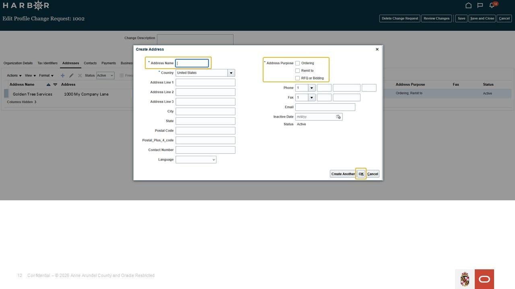The image size is (515, 289).
Task: Check the RFQ or Bidding purpose
Action: point(298,78)
